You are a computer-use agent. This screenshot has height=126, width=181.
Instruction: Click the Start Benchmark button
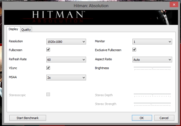[28, 118]
